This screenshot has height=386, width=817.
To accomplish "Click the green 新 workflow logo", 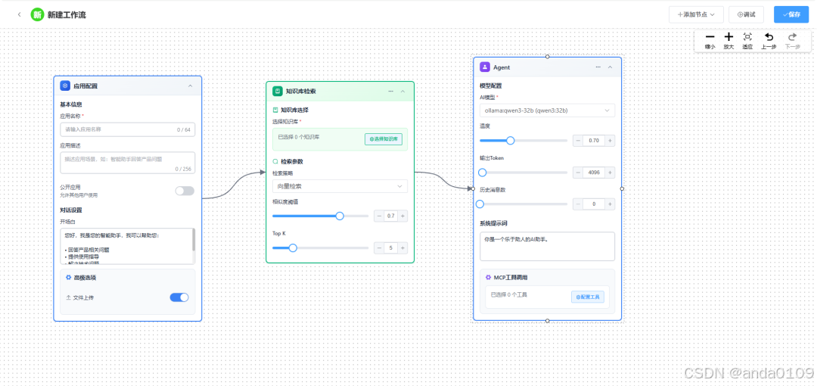I will (37, 14).
